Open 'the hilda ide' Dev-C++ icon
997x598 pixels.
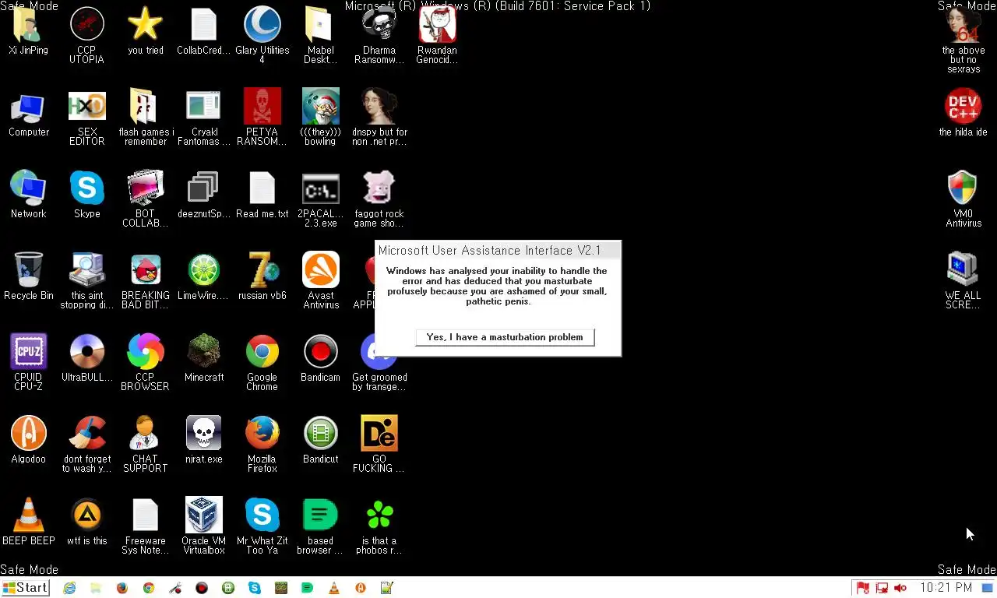(x=964, y=112)
